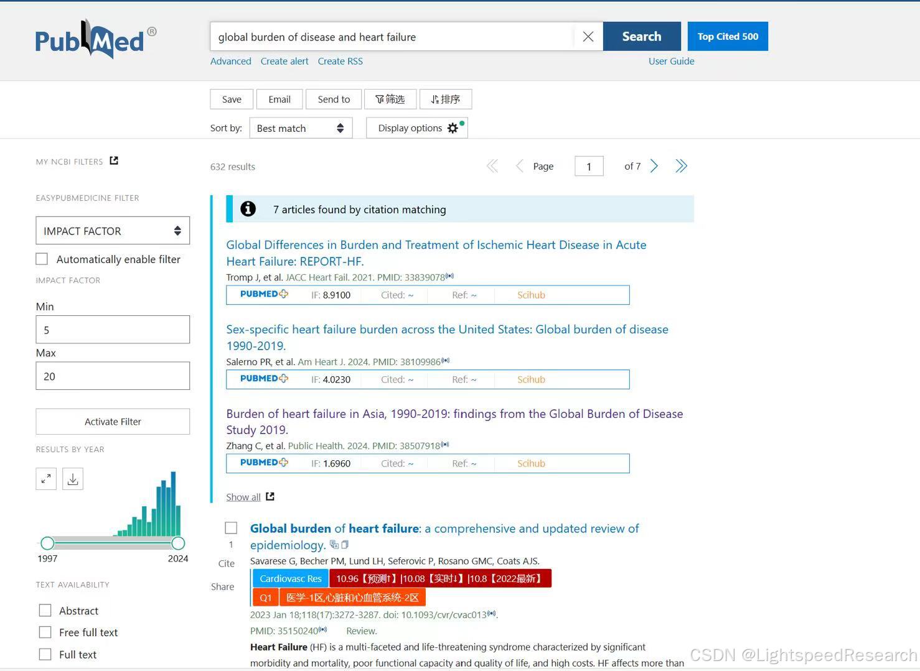Viewport: 920px width, 671px height.
Task: Open My NCBI Filters external link icon
Action: pos(114,160)
